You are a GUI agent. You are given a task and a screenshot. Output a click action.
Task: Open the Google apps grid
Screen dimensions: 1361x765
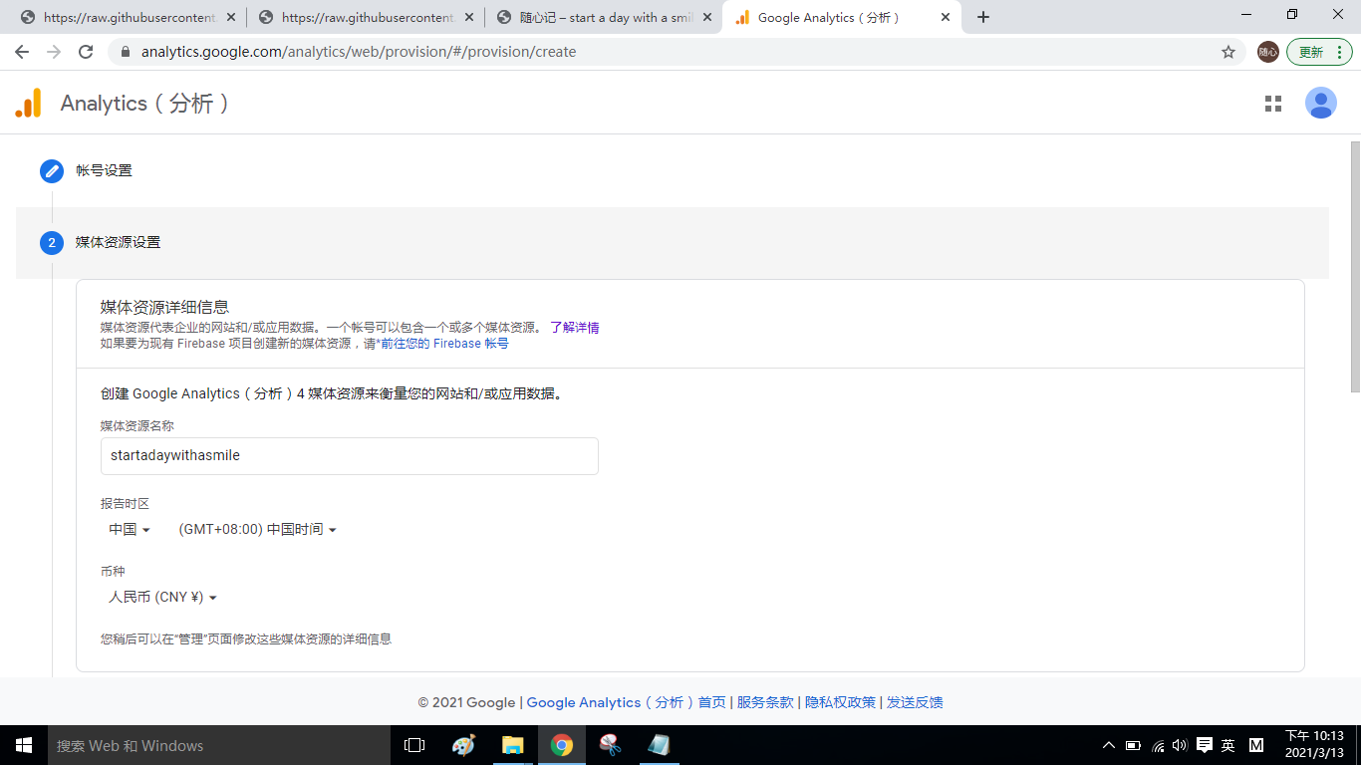pos(1273,103)
